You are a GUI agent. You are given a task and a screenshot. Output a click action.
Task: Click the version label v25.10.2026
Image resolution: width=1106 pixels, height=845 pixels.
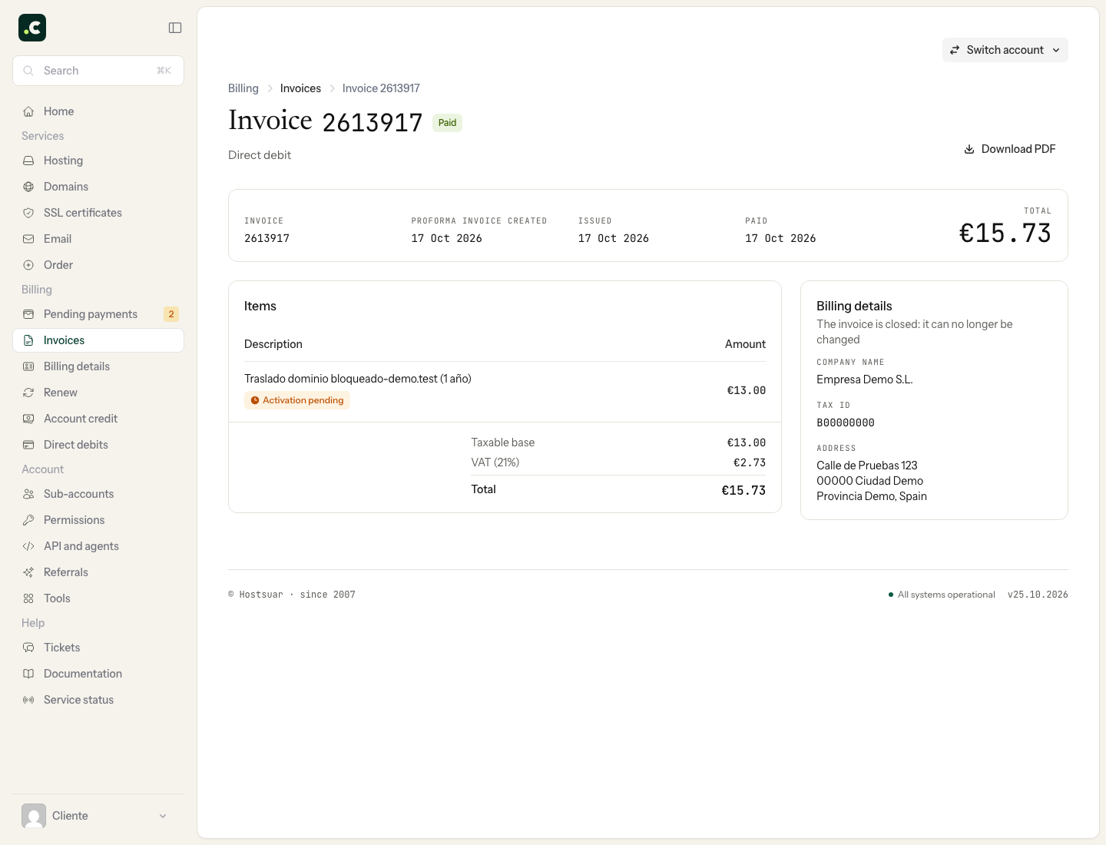tap(1038, 595)
